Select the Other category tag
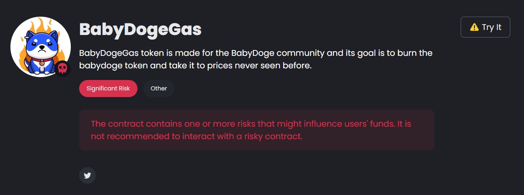This screenshot has height=195, width=524. pyautogui.click(x=159, y=88)
